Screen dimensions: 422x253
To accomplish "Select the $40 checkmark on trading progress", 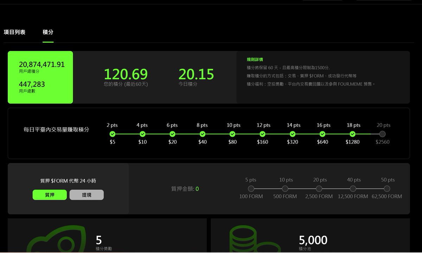I will [203, 134].
